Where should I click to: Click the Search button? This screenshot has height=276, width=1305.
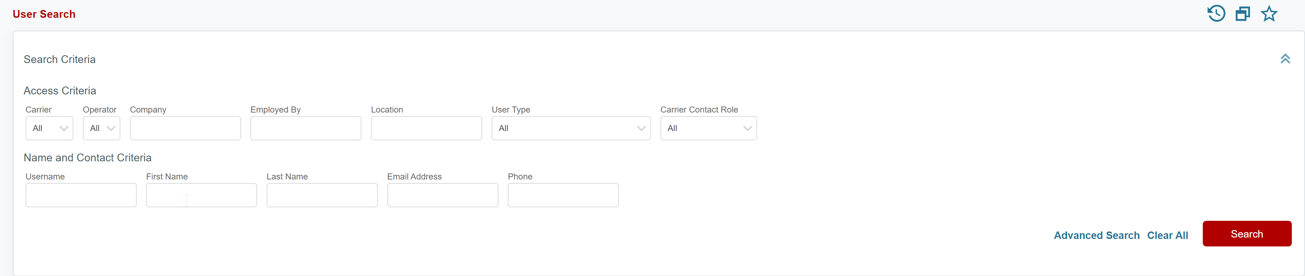coord(1247,234)
